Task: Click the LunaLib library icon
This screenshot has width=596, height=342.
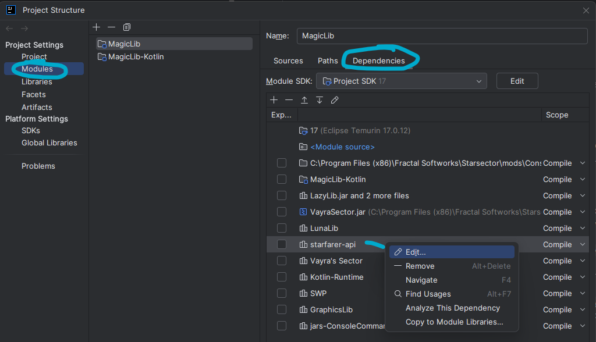Action: point(303,228)
